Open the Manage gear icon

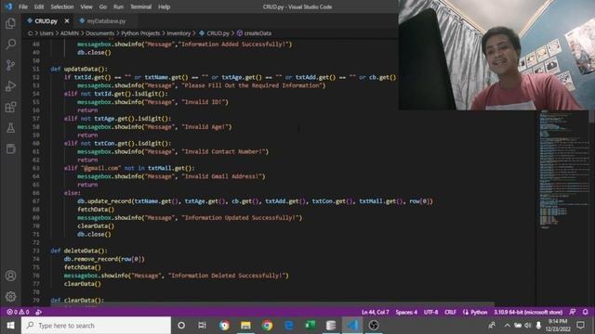click(x=10, y=297)
